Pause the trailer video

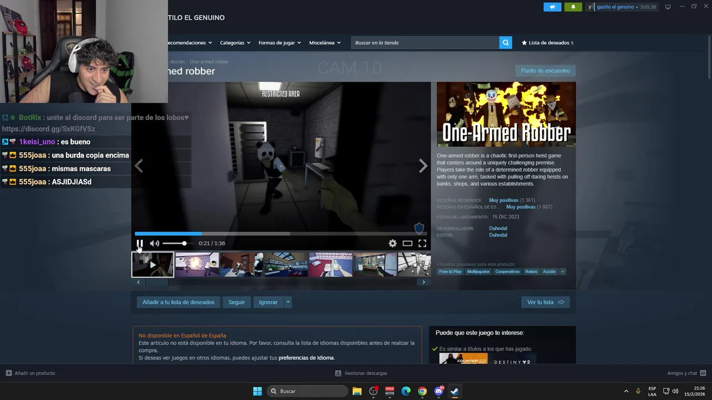pyautogui.click(x=140, y=243)
